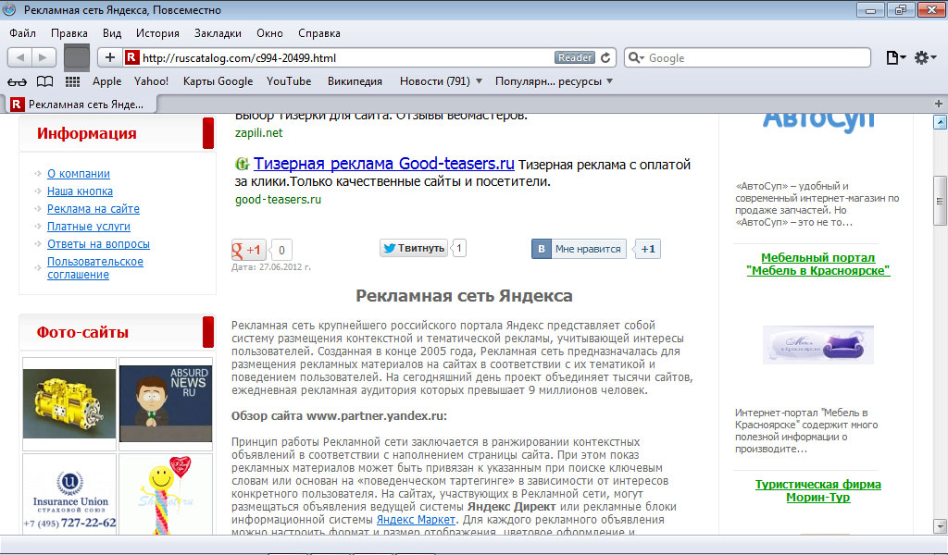Go back with the back arrow button

click(20, 57)
